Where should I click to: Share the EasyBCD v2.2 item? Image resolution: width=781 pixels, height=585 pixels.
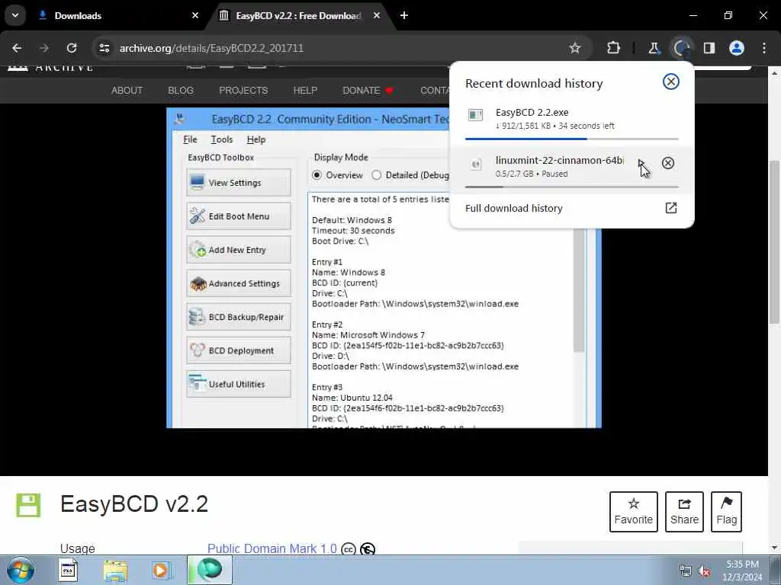[684, 511]
